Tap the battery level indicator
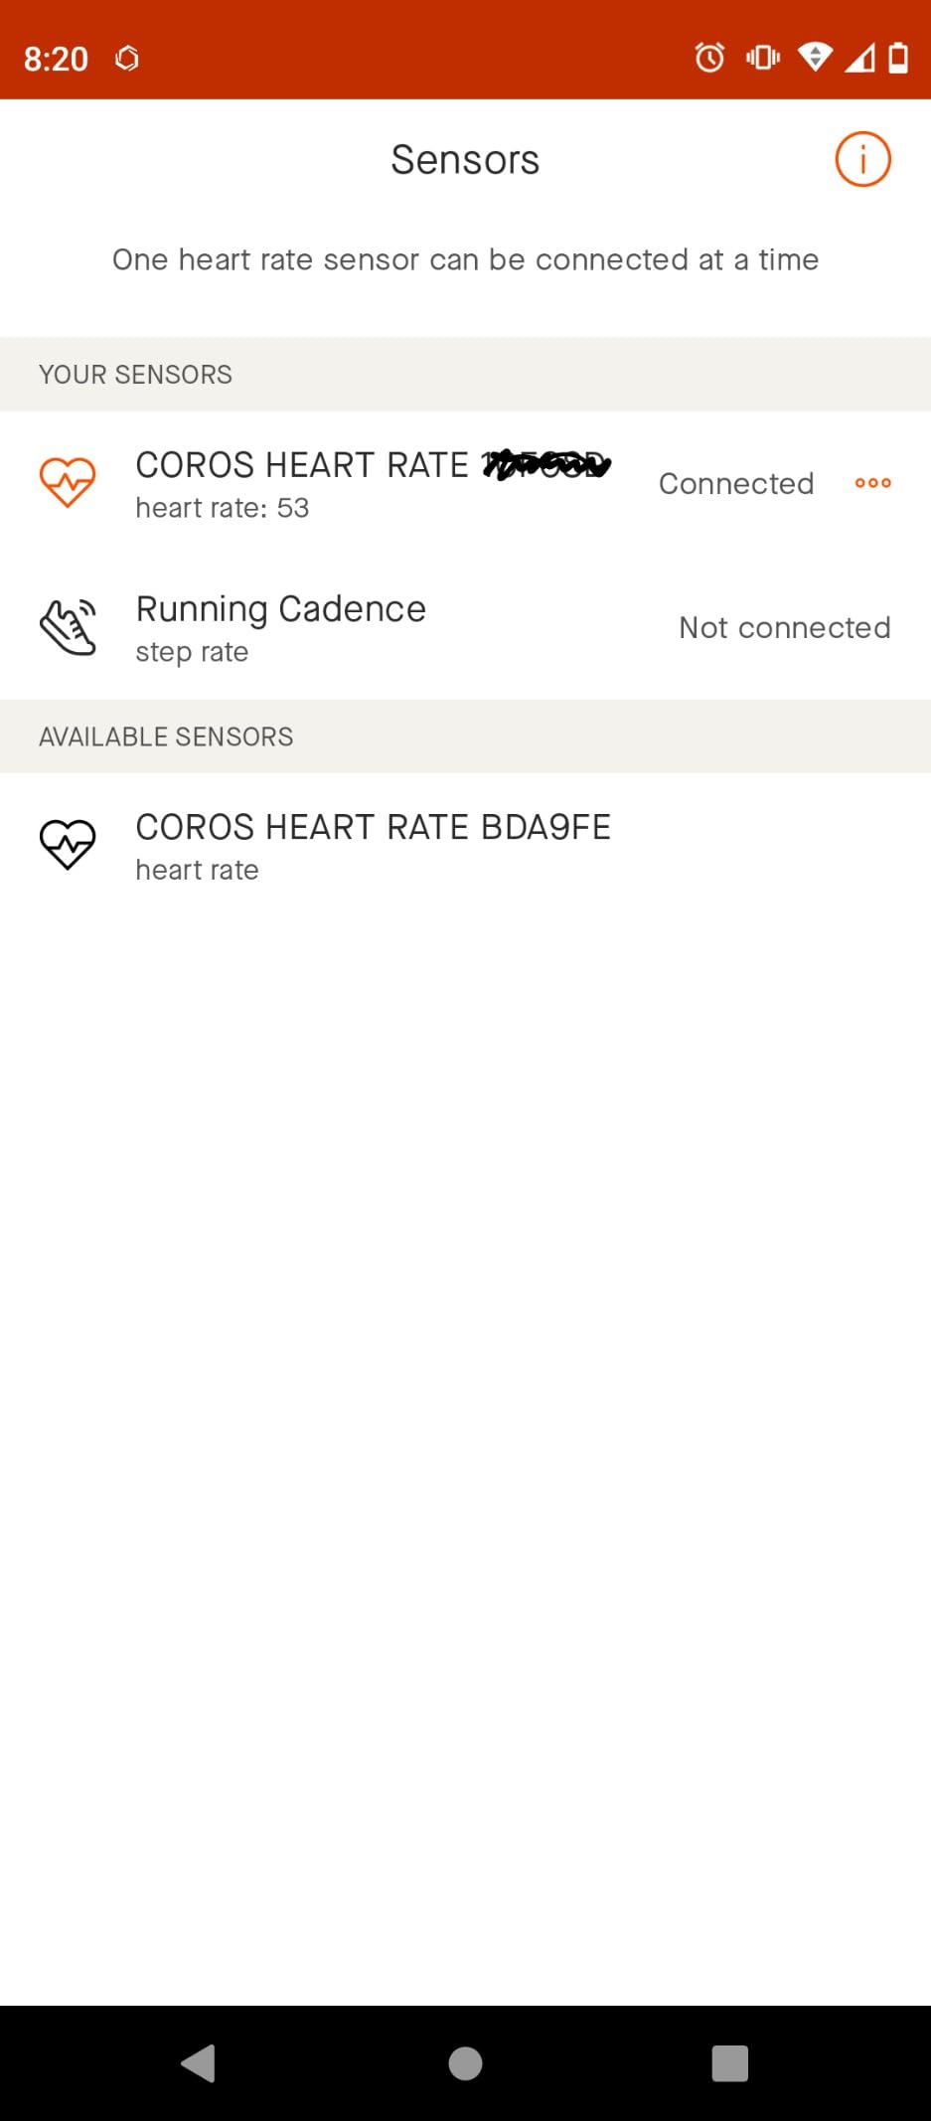Image resolution: width=931 pixels, height=2121 pixels. pos(897,59)
